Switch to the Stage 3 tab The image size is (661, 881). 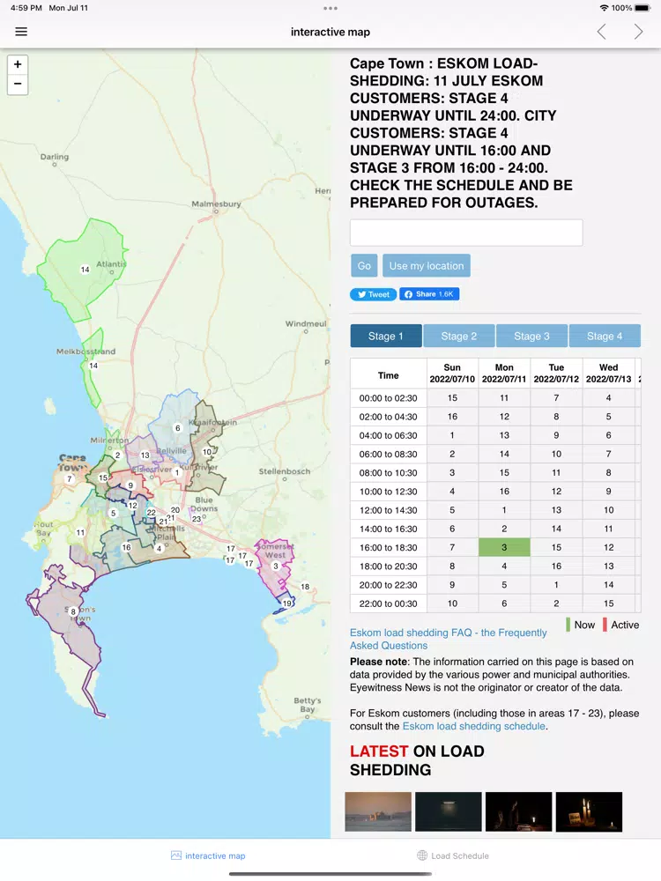coord(531,336)
